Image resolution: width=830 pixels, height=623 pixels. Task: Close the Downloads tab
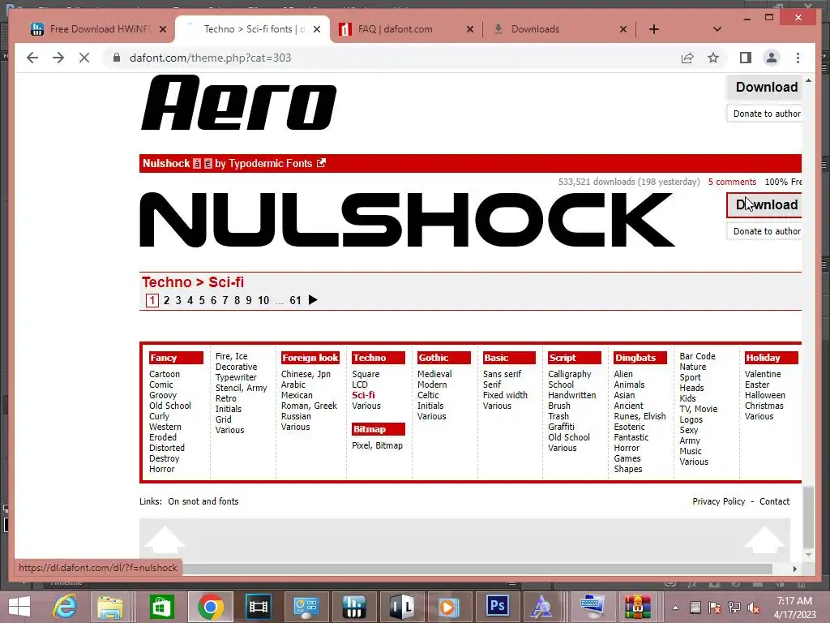coord(623,29)
